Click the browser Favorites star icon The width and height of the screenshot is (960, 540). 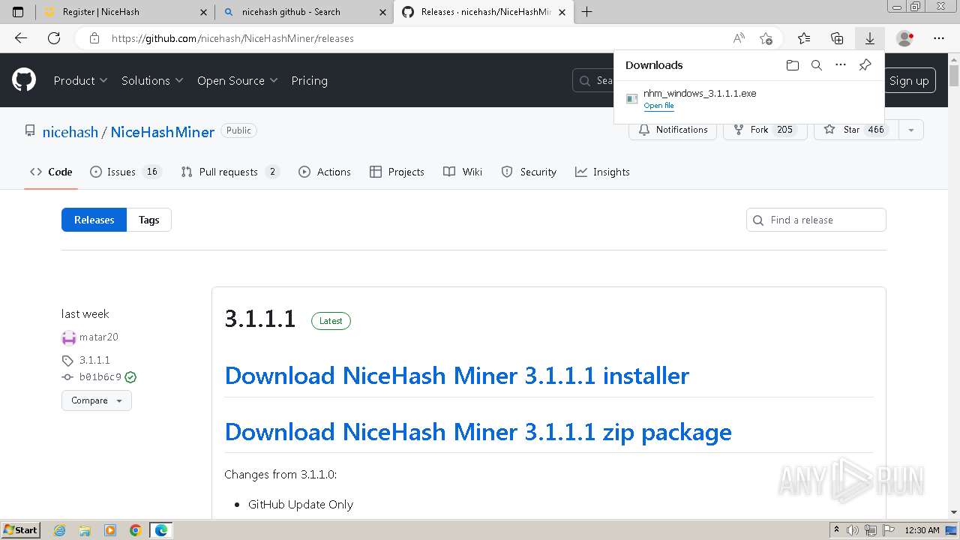[804, 38]
